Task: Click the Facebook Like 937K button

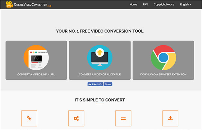Action: [x=95, y=84]
